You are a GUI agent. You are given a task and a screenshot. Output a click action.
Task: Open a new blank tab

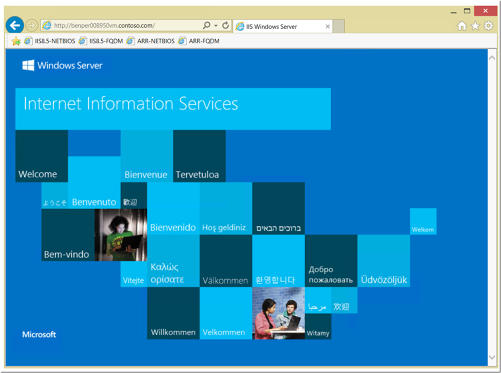(x=339, y=26)
